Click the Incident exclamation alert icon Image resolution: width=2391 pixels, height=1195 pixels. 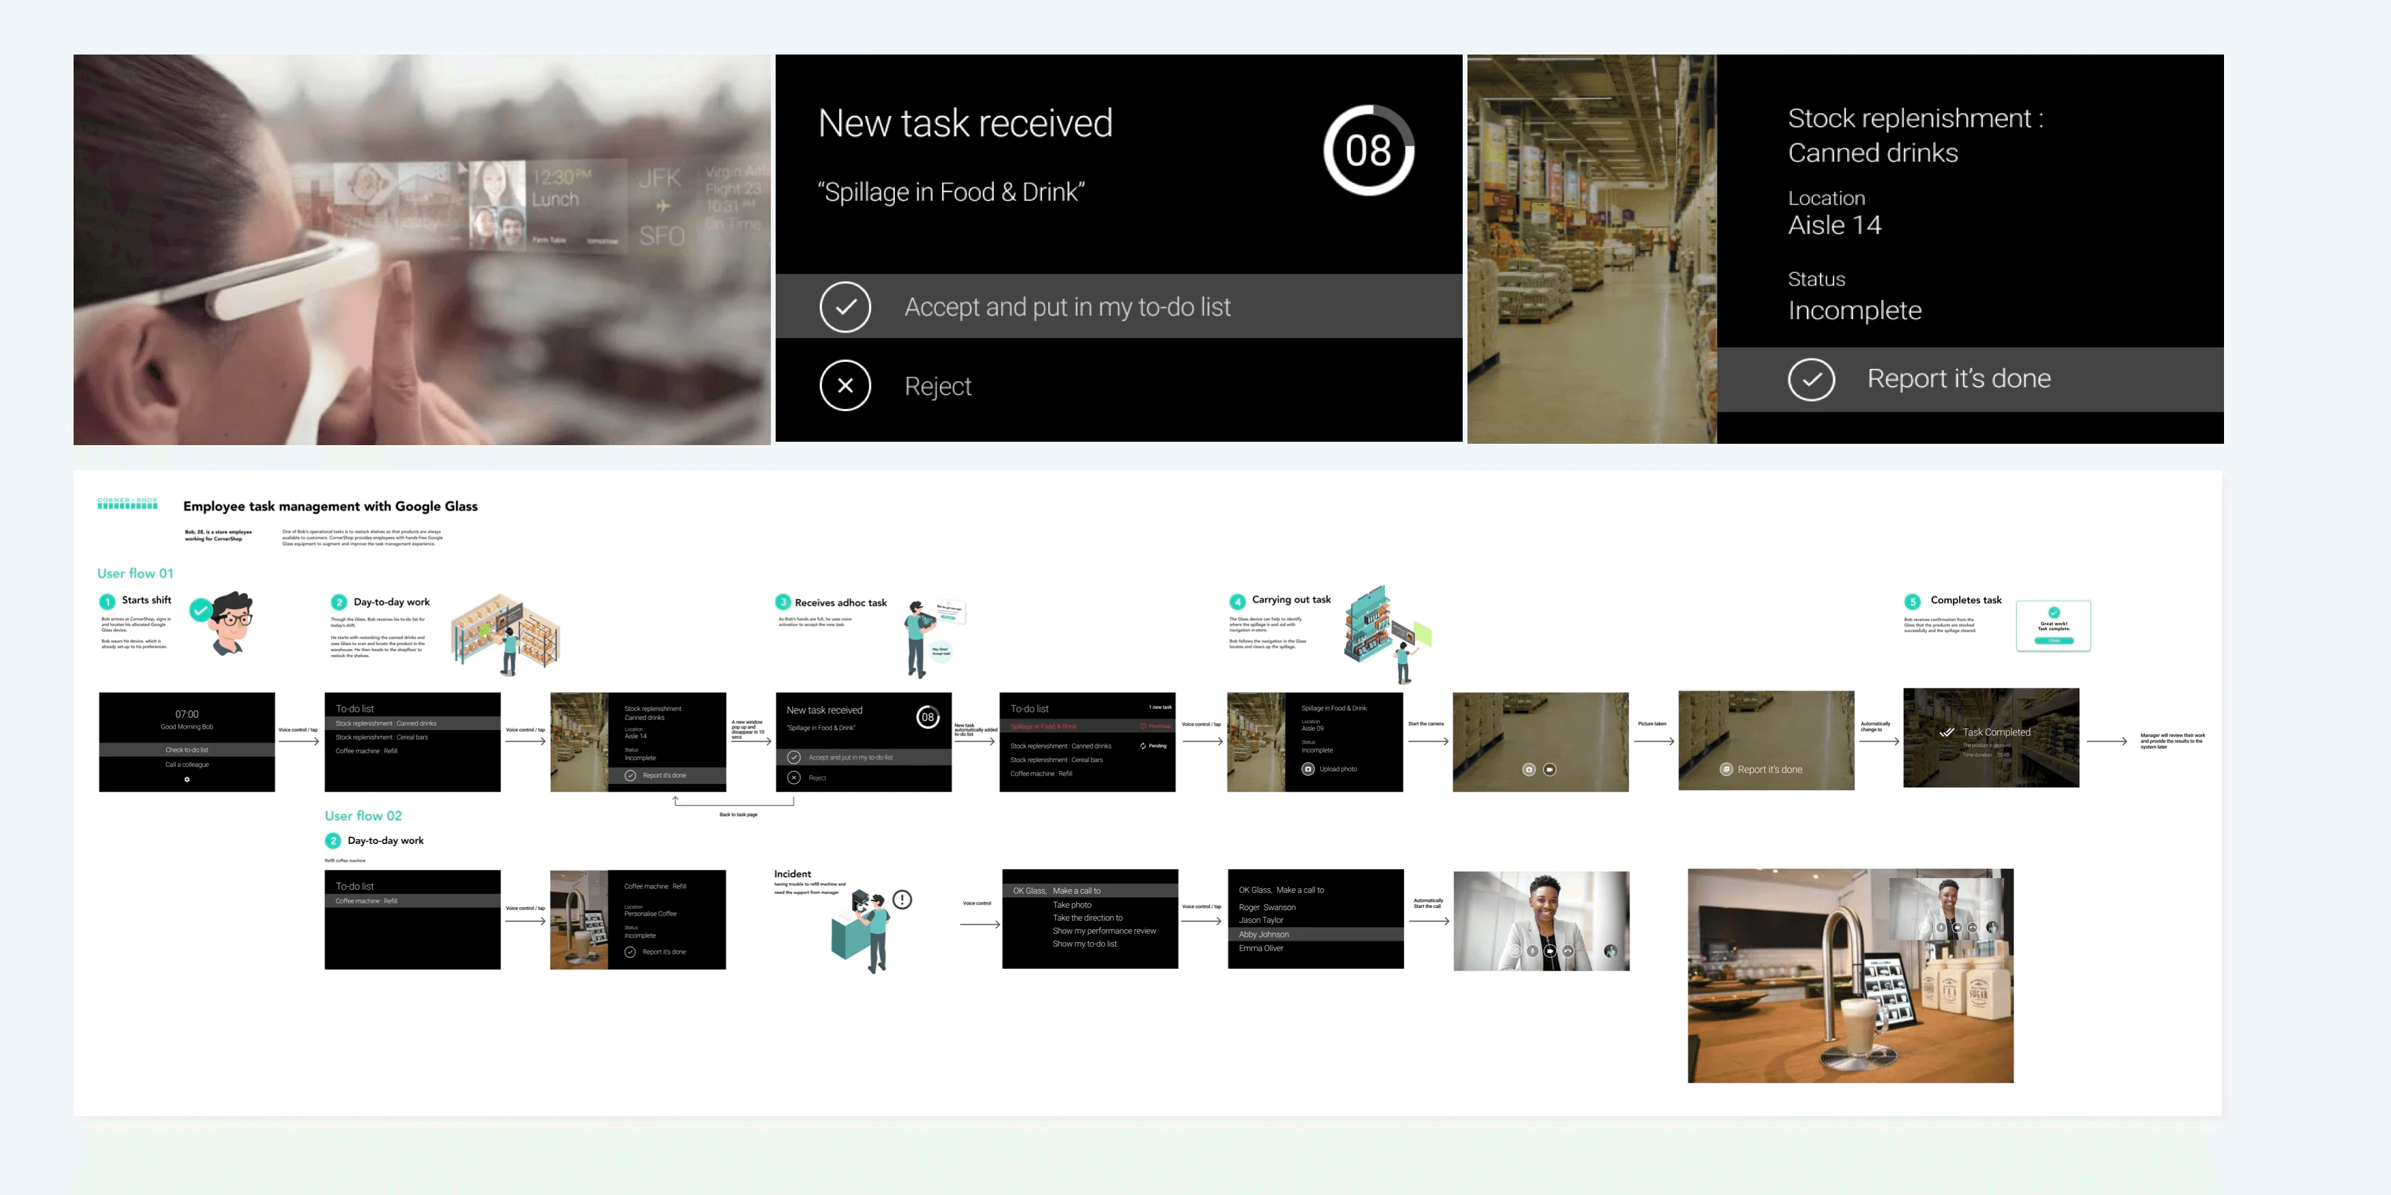[x=902, y=898]
